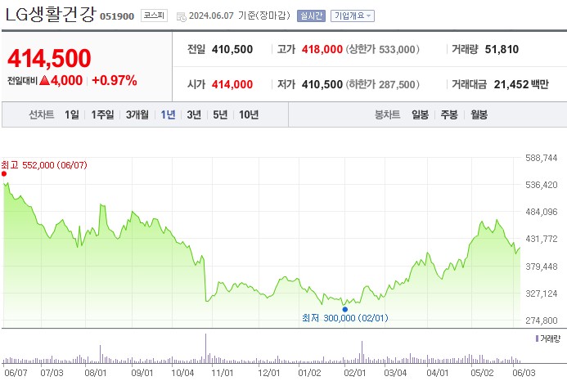
Task: Click the red highest-price marker dot on the chart
Action: [x=4, y=174]
